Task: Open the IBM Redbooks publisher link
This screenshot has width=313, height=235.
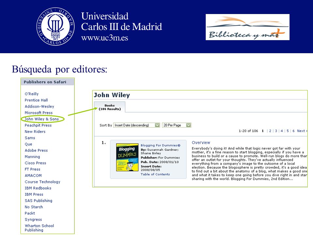Action: coord(38,188)
